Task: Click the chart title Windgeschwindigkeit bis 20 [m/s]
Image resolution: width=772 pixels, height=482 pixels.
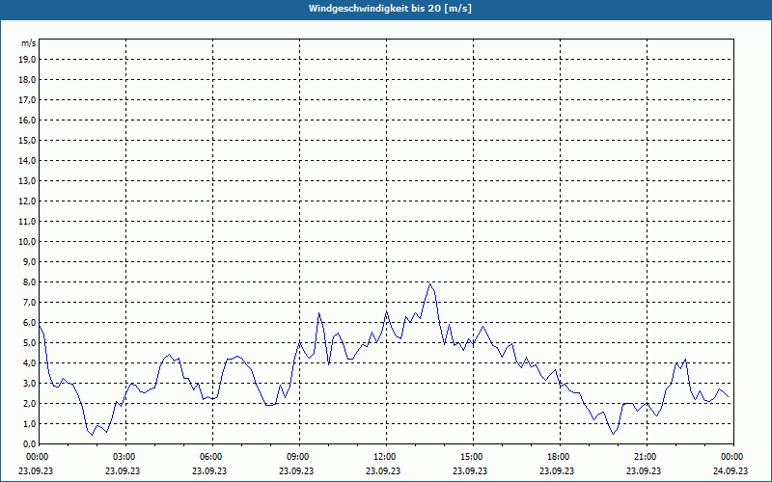Action: point(390,9)
